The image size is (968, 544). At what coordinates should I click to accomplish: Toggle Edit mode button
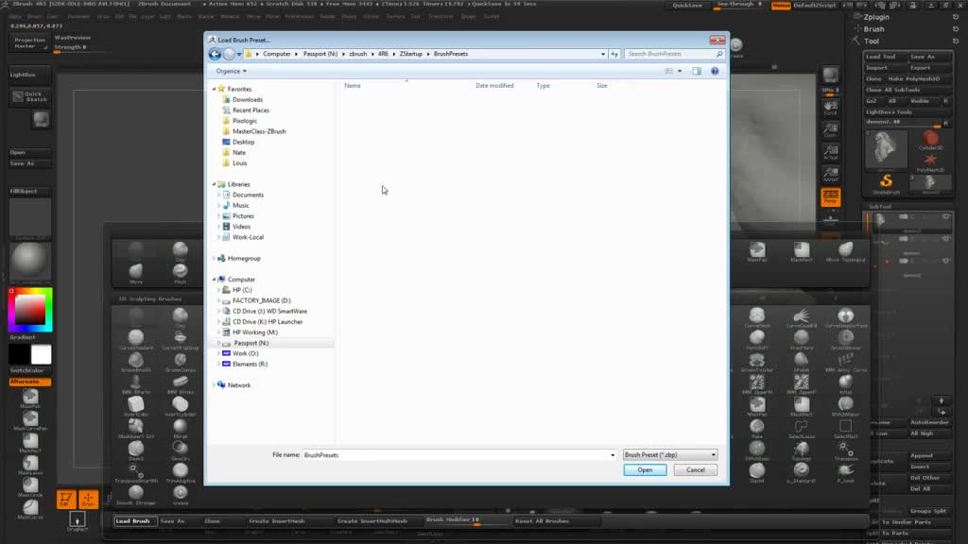(65, 499)
